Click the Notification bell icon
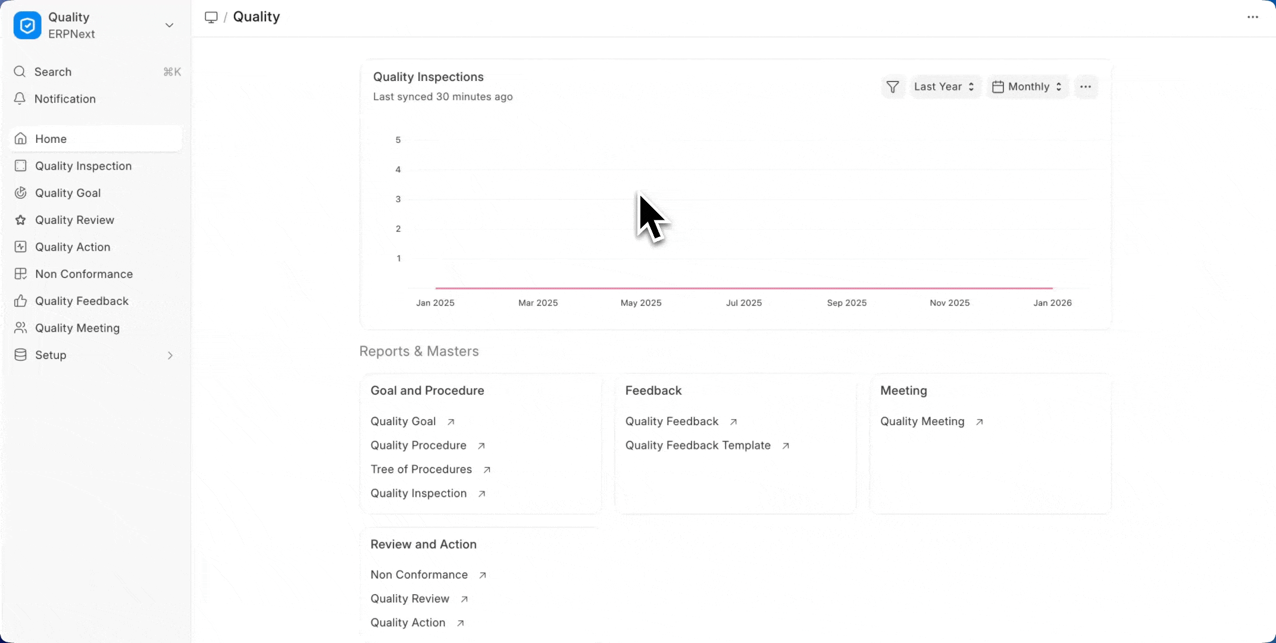 click(x=20, y=99)
